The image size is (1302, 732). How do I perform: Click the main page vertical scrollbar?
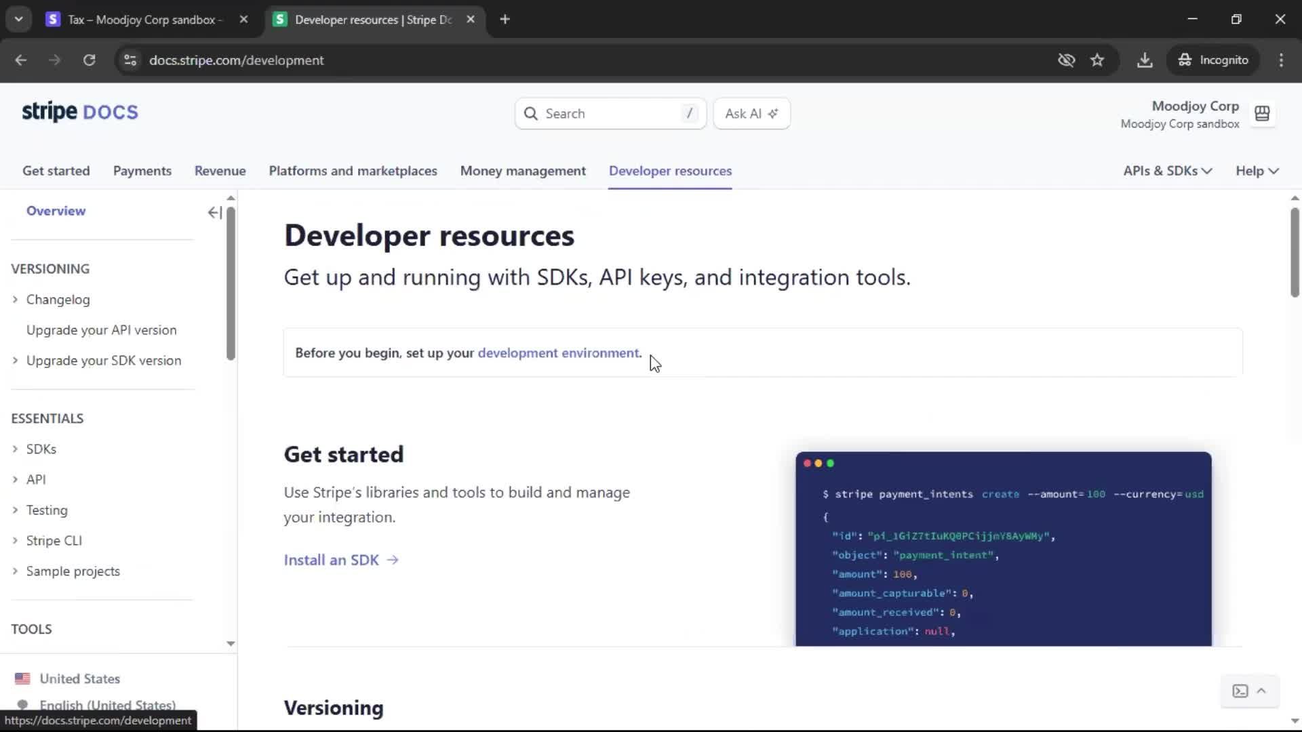point(1294,253)
